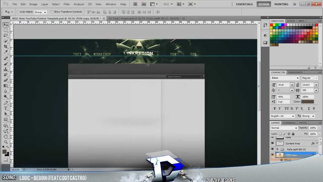Select the Blur tool
The image size is (323, 182).
6,91
